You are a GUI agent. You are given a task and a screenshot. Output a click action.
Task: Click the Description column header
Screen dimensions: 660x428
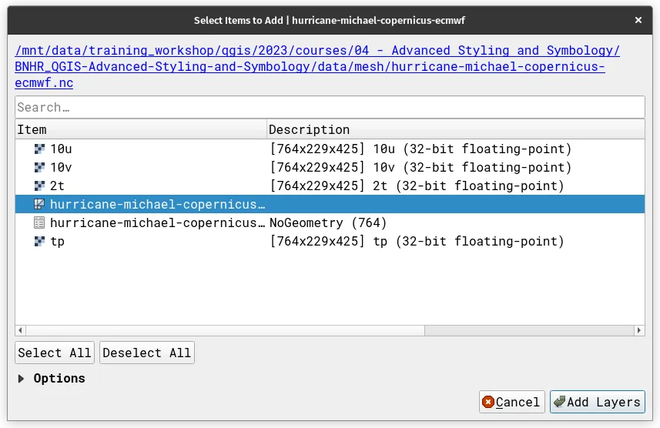456,129
